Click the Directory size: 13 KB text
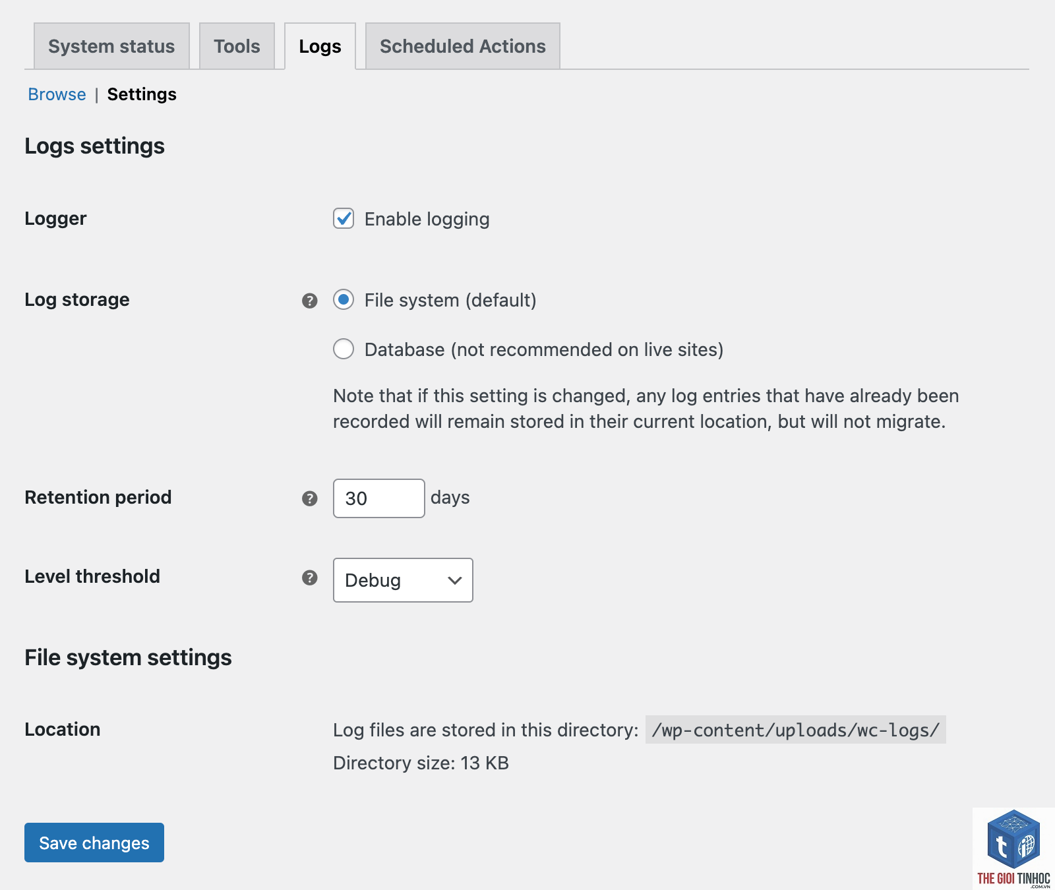The image size is (1055, 890). (421, 763)
